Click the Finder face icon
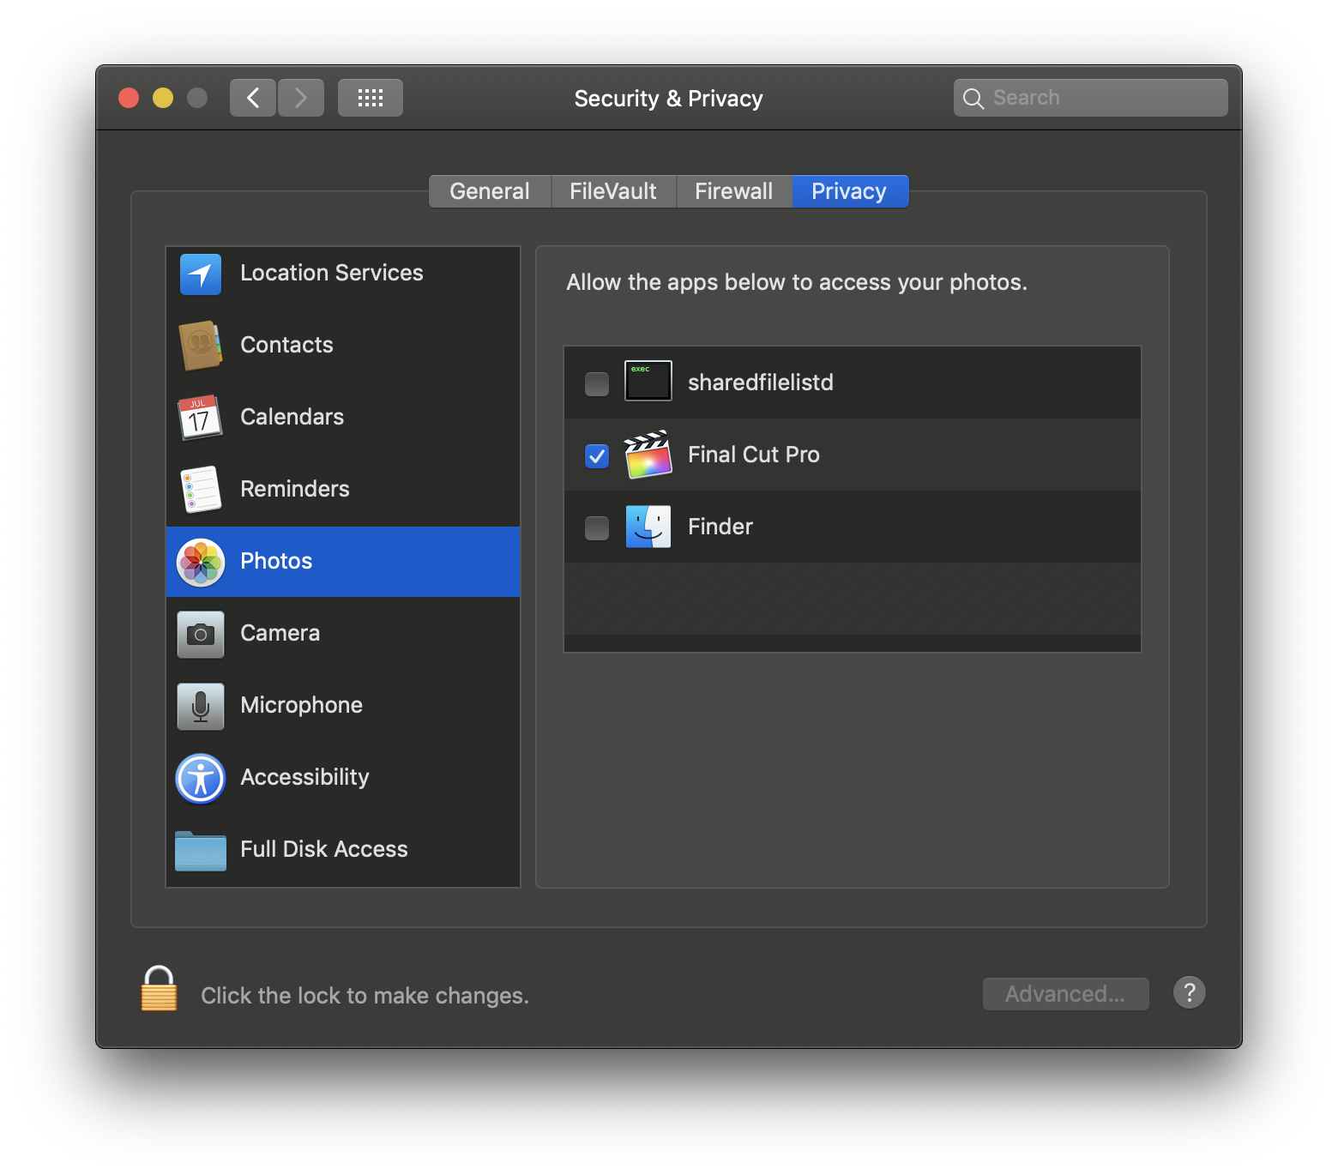The height and width of the screenshot is (1175, 1338). tap(648, 527)
